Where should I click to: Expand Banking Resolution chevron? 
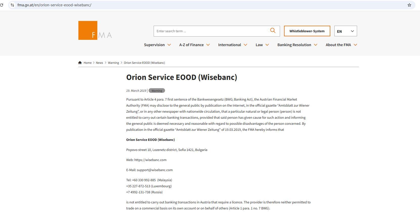[315, 45]
